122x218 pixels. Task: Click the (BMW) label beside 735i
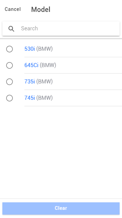pyautogui.click(x=44, y=81)
